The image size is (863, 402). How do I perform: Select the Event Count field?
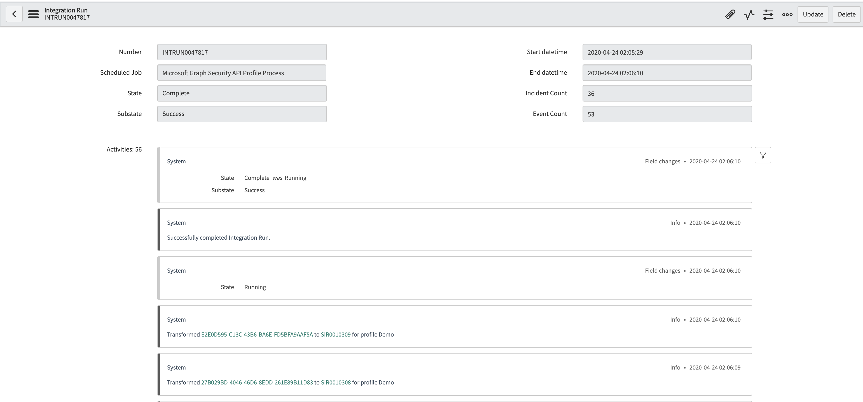coord(667,114)
